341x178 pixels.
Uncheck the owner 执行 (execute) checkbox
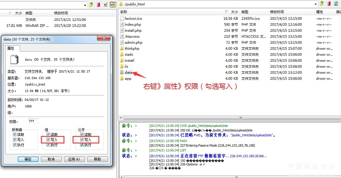(15, 145)
